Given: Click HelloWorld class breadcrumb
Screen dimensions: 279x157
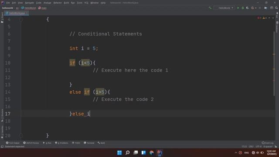Looking at the screenshot, I should pyautogui.click(x=29, y=8).
